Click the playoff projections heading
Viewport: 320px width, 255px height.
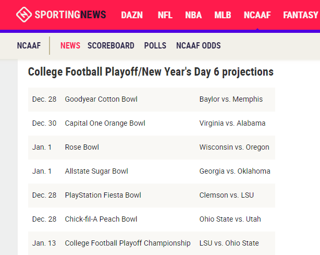point(151,72)
